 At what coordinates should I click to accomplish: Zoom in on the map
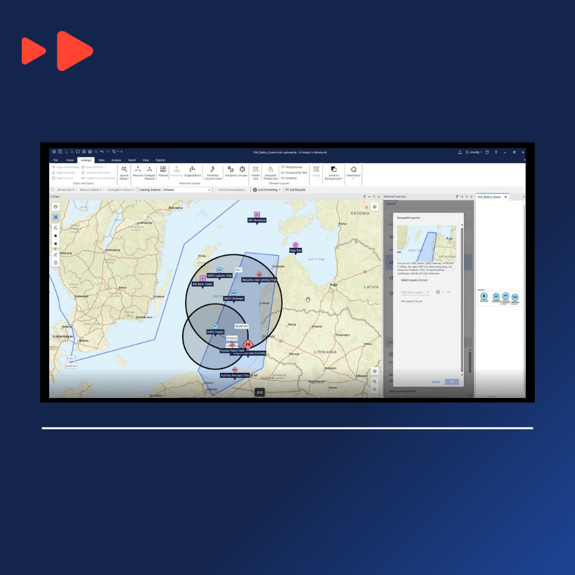[375, 381]
